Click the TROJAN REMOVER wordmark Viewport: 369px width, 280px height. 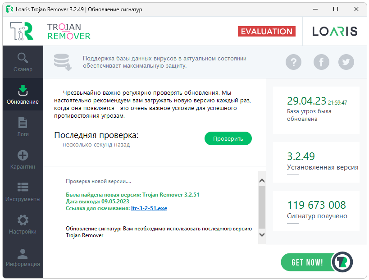[x=69, y=32]
